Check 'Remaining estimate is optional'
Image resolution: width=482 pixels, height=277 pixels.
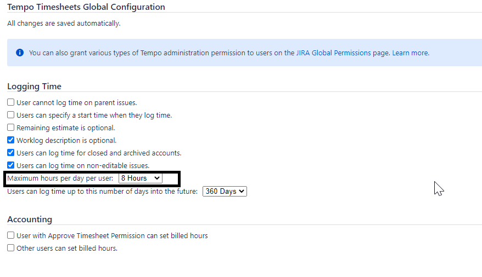tap(11, 128)
